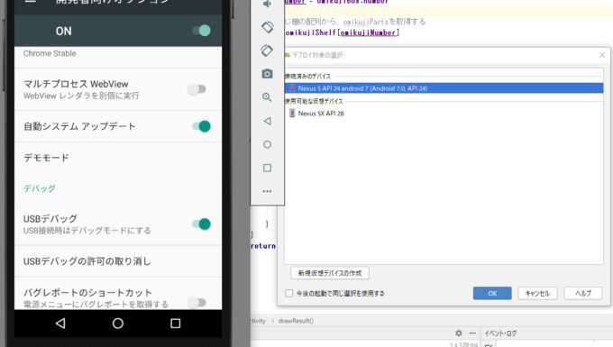
Task: Open the gear settings icon in the bottom panel
Action: pyautogui.click(x=459, y=333)
